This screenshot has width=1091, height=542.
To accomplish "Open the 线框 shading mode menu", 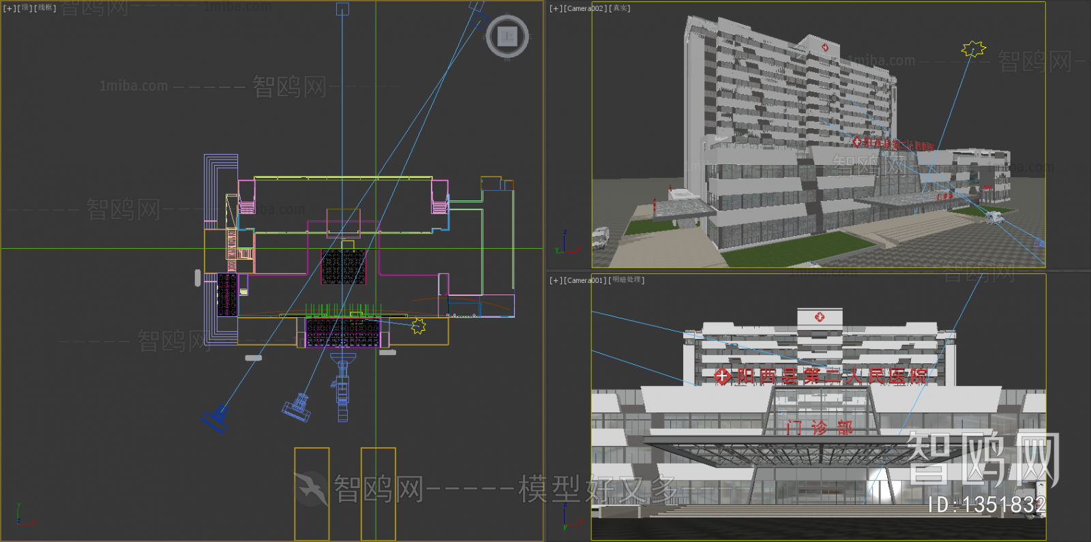I will (x=45, y=8).
